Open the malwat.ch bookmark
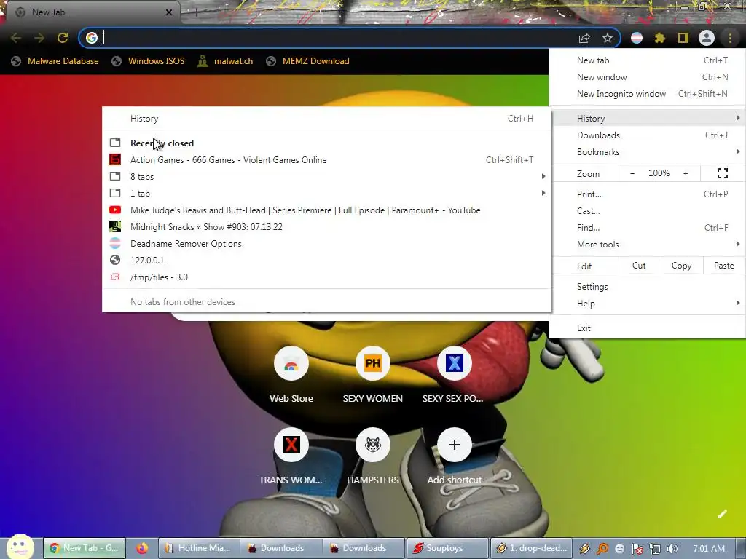746x559 pixels. click(x=226, y=61)
